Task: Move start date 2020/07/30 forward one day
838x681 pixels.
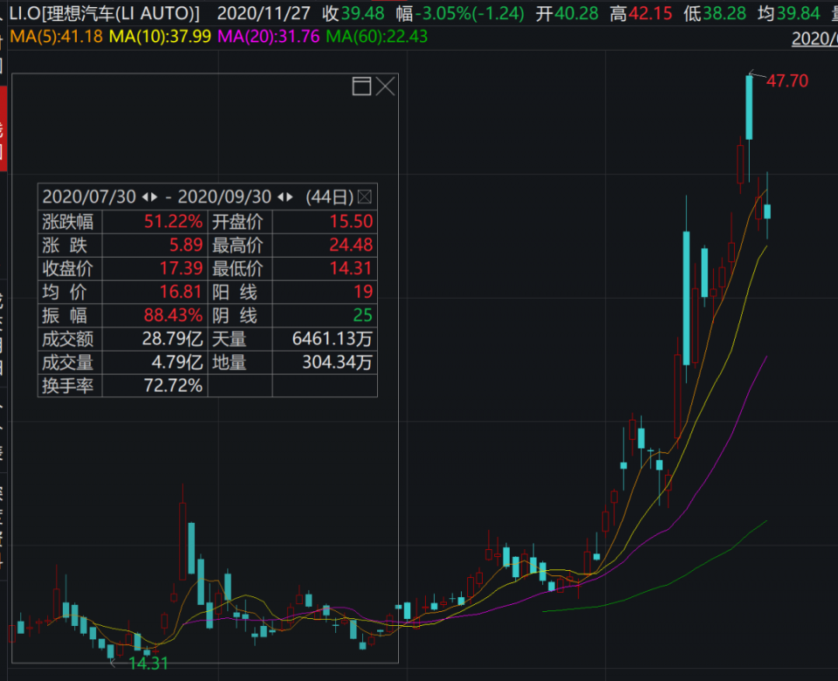Action: click(x=155, y=196)
